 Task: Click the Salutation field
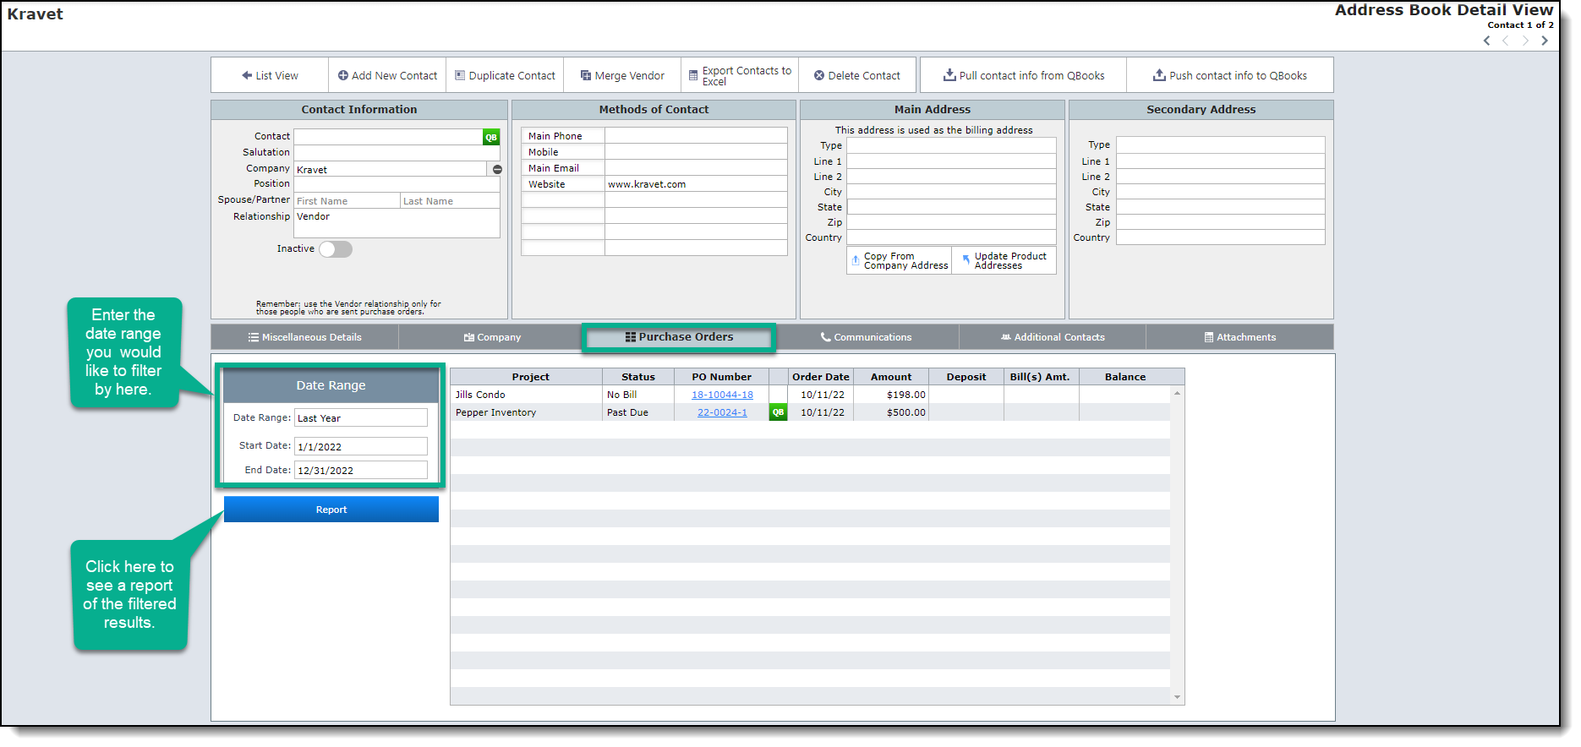click(397, 153)
